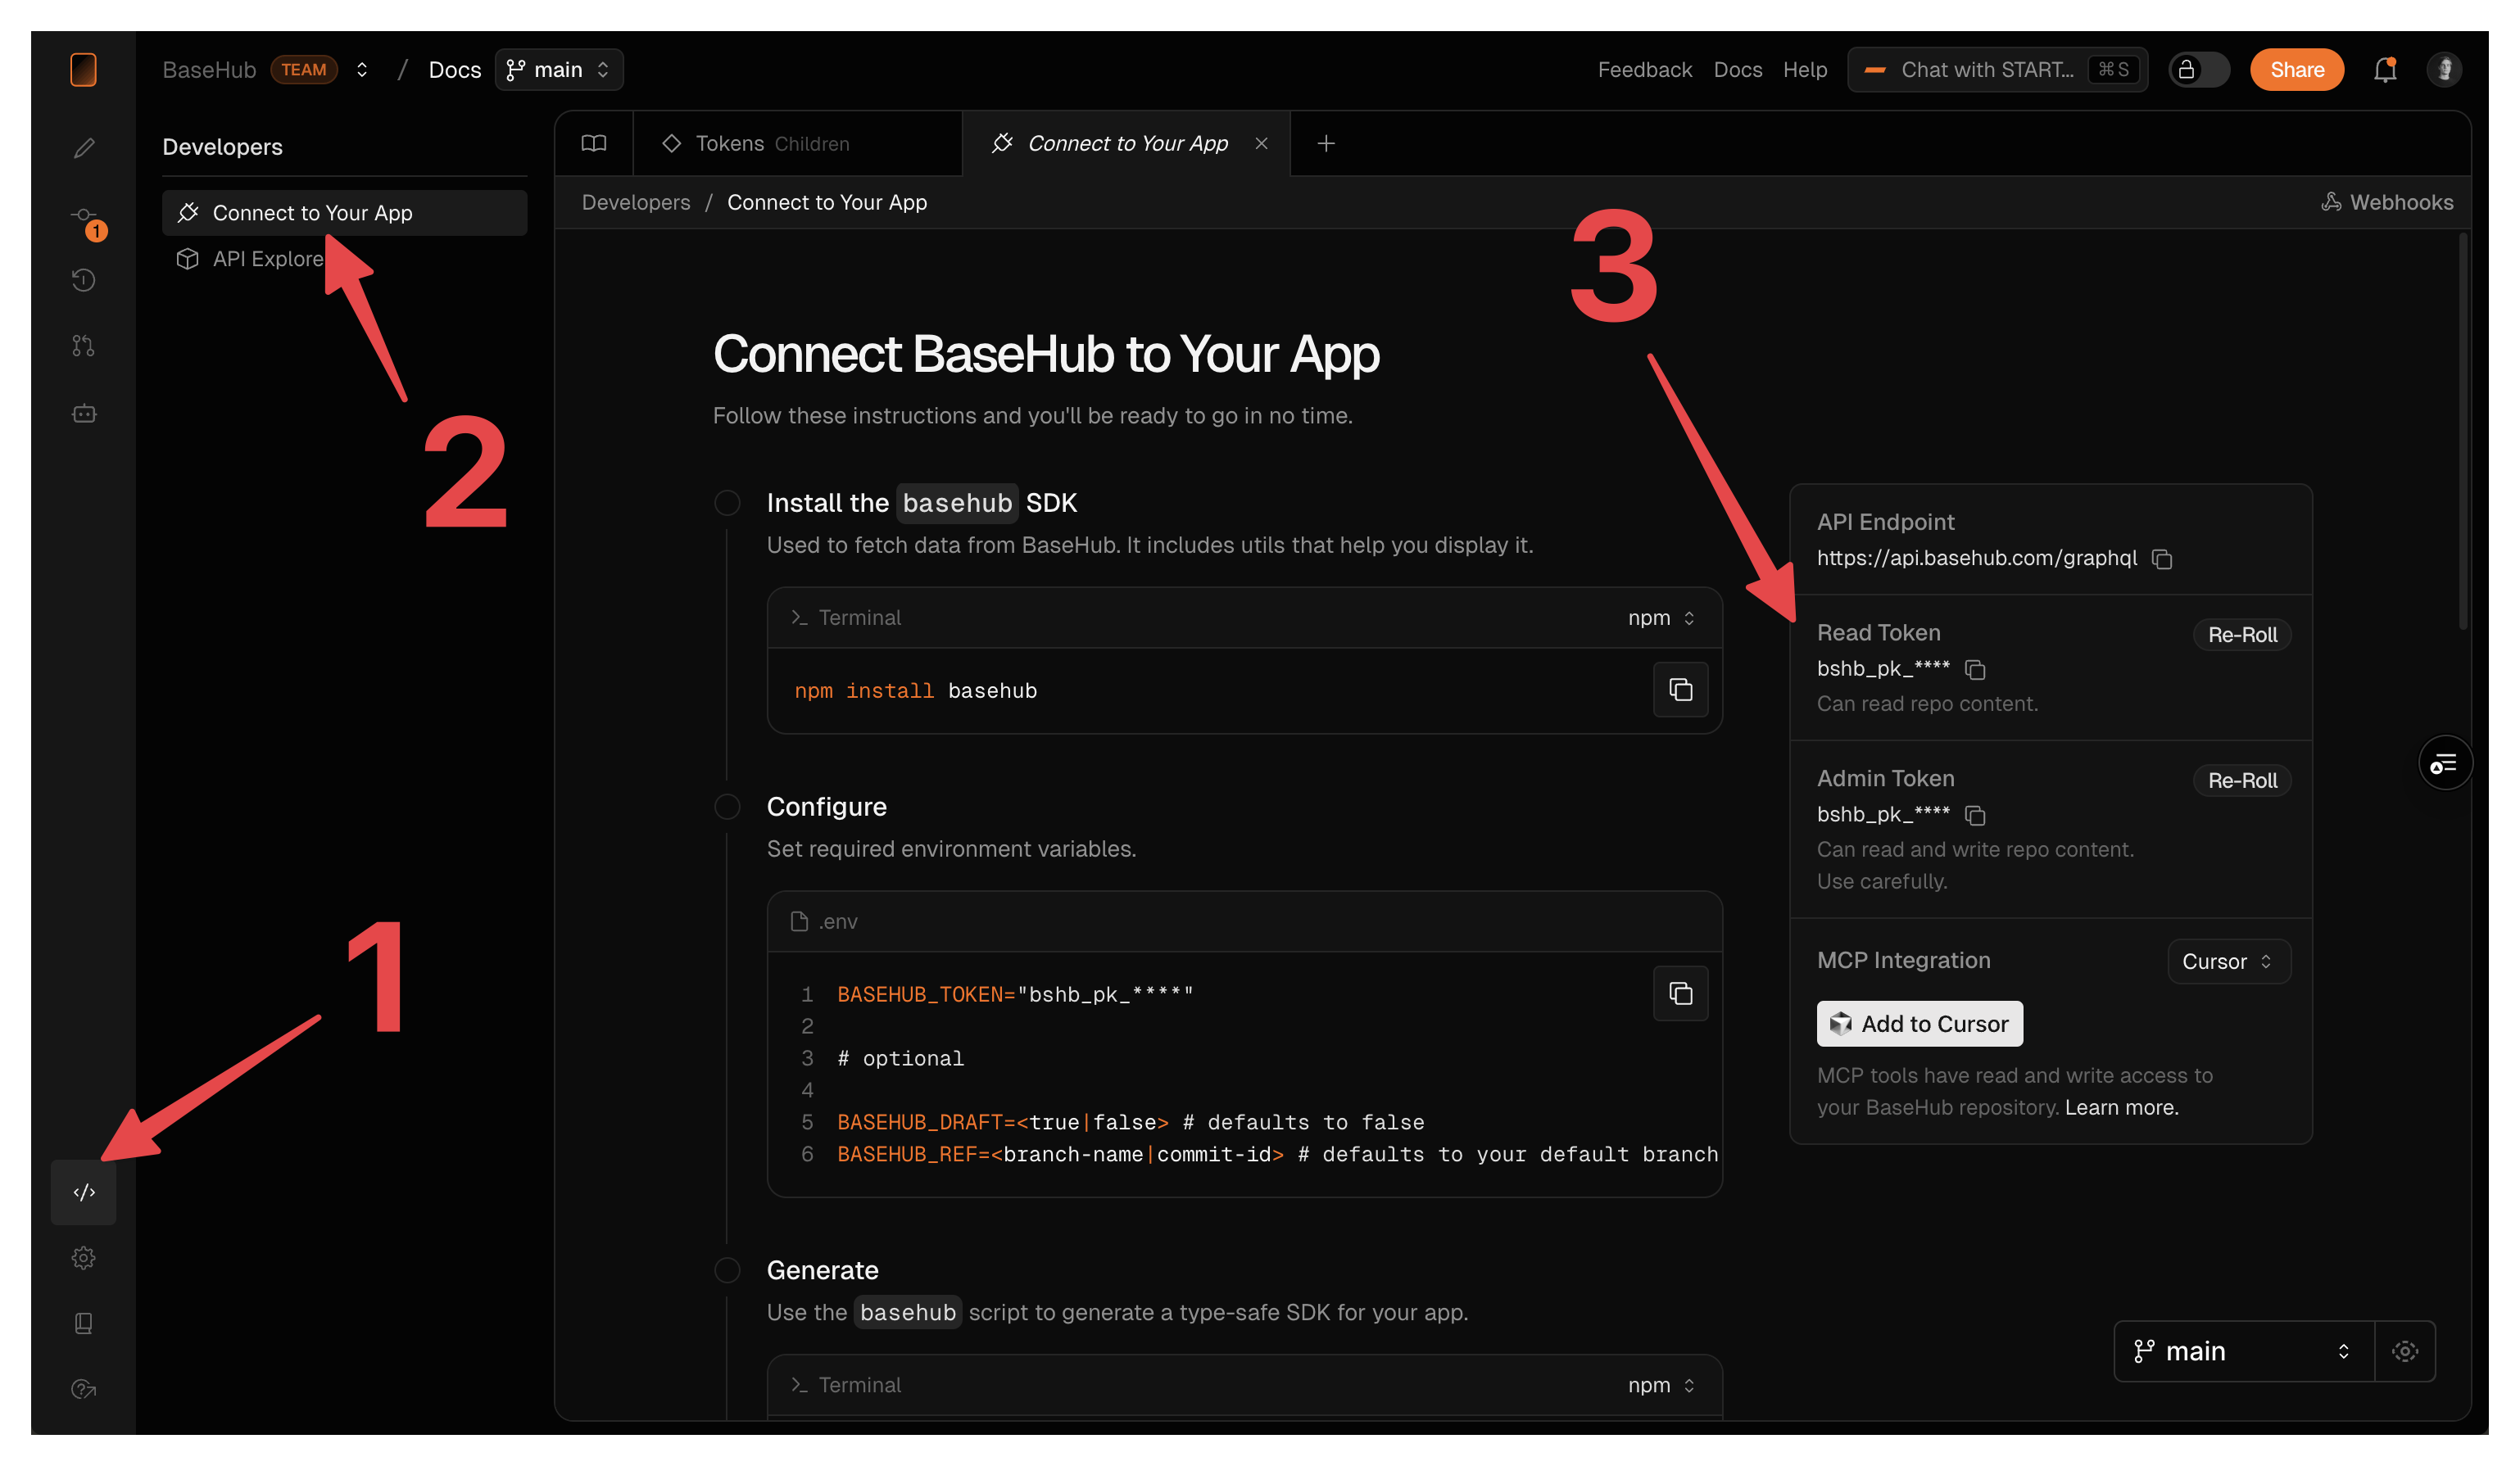Change npm package manager in Generate Terminal
This screenshot has width=2520, height=1466.
(x=1661, y=1385)
